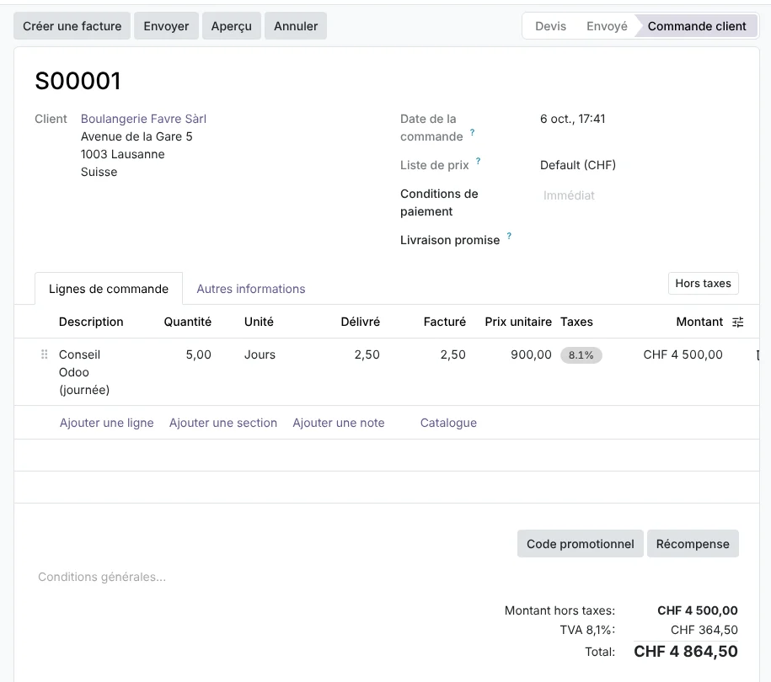The image size is (771, 682).
Task: Click order number S00001
Action: (x=78, y=81)
